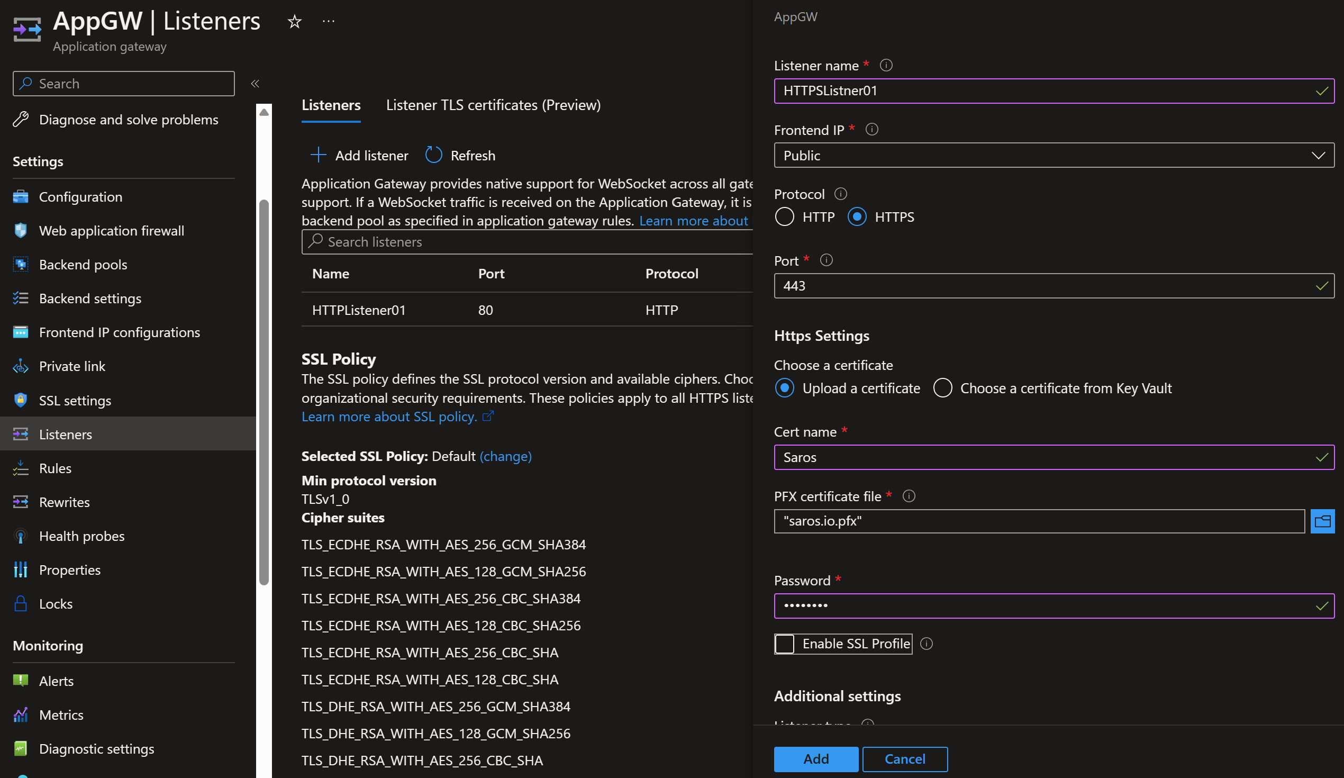Check the Enable SSL Profile checkbox
Image resolution: width=1344 pixels, height=778 pixels.
[x=784, y=644]
